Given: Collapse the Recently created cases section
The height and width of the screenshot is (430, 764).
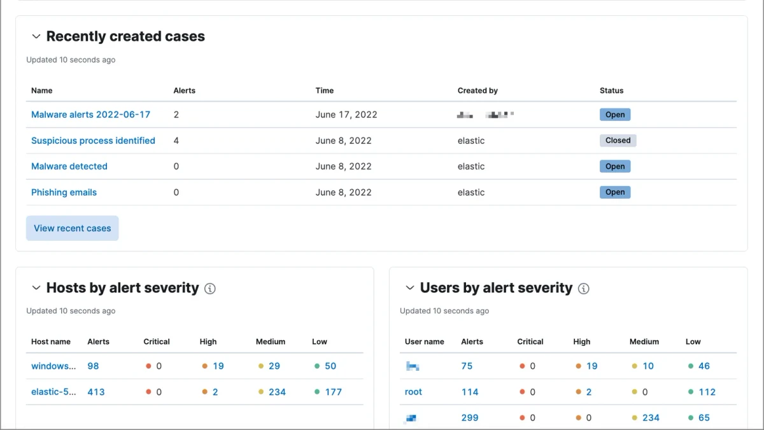Looking at the screenshot, I should 36,37.
